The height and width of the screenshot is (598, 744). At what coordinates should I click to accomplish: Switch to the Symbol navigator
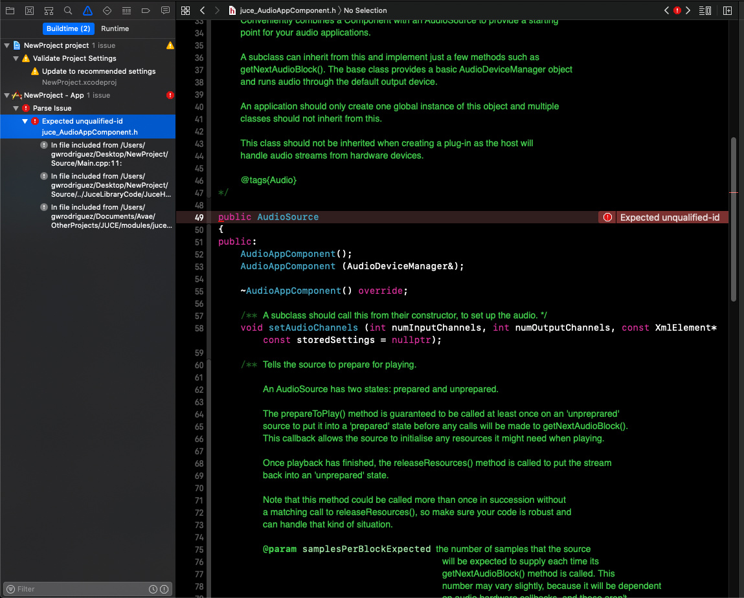click(49, 10)
